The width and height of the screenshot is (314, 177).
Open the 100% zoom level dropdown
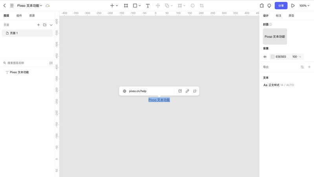(x=304, y=6)
